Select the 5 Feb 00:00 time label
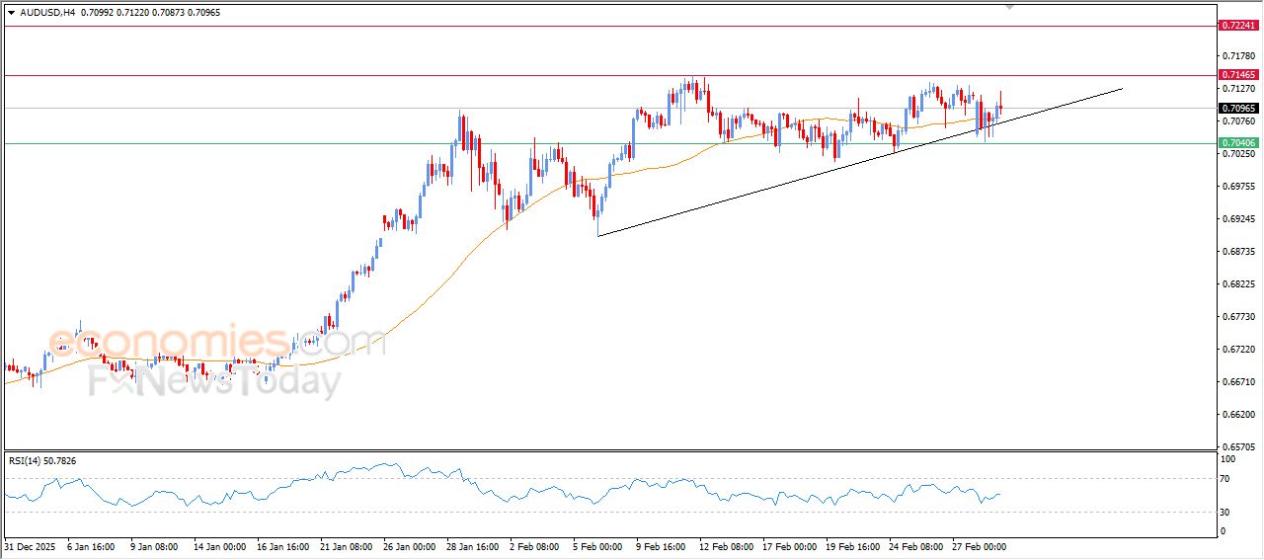The width and height of the screenshot is (1264, 560). point(596,545)
